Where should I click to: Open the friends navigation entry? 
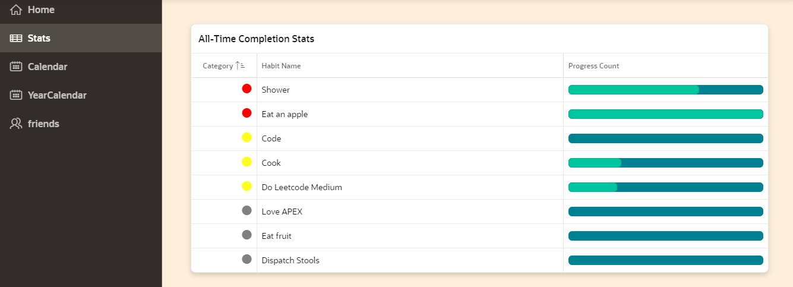[x=43, y=124]
